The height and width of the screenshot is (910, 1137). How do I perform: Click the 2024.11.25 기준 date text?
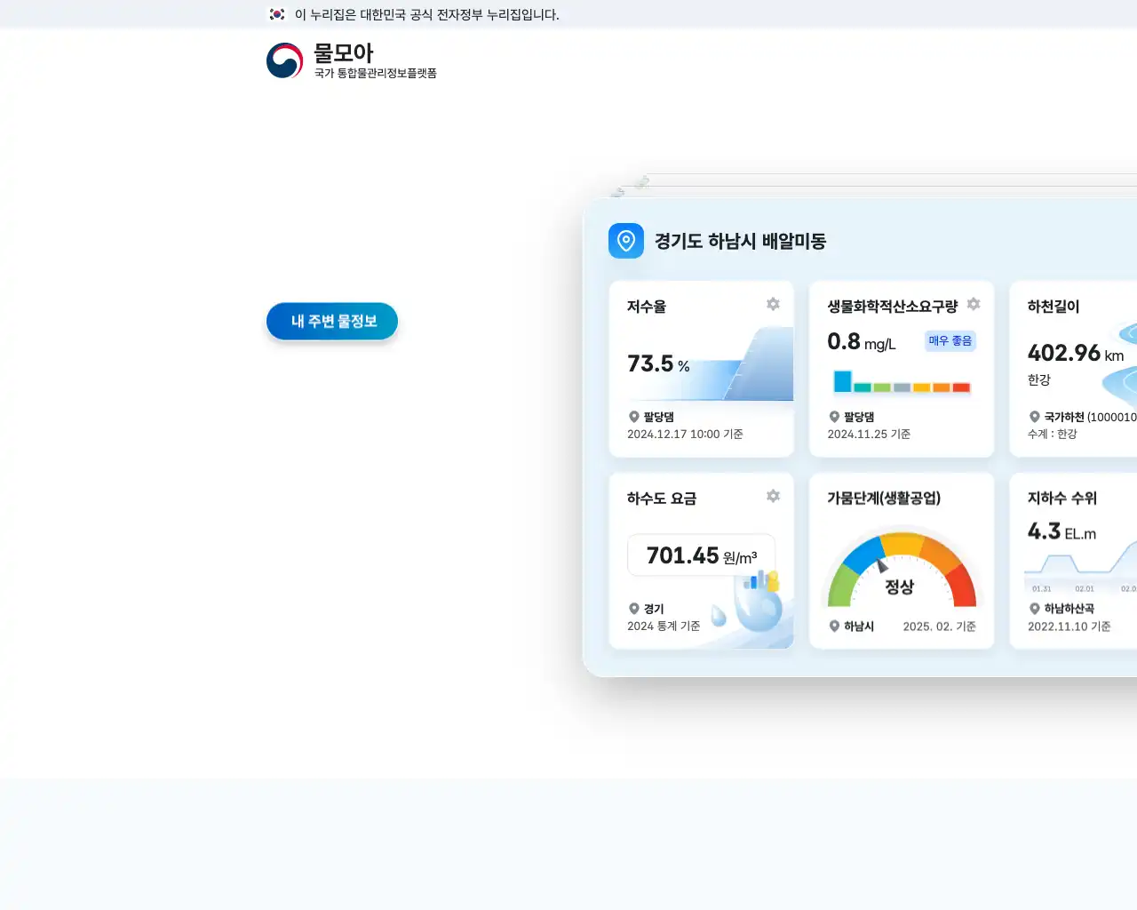point(869,435)
